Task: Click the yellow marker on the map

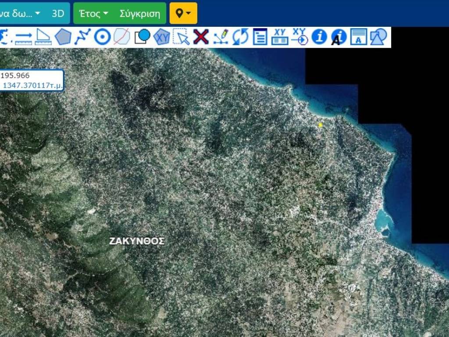Action: coord(321,125)
